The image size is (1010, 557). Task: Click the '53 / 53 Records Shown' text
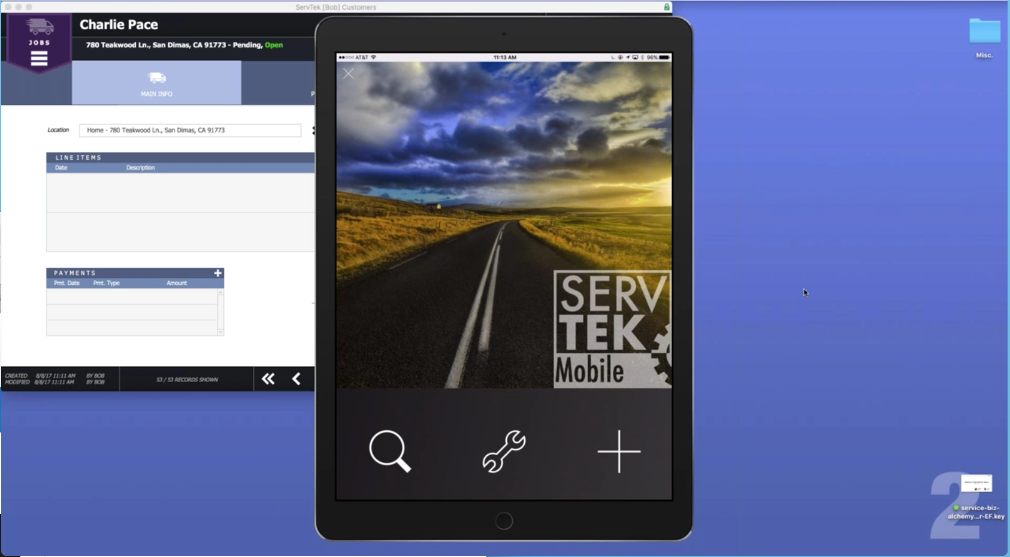pos(187,380)
